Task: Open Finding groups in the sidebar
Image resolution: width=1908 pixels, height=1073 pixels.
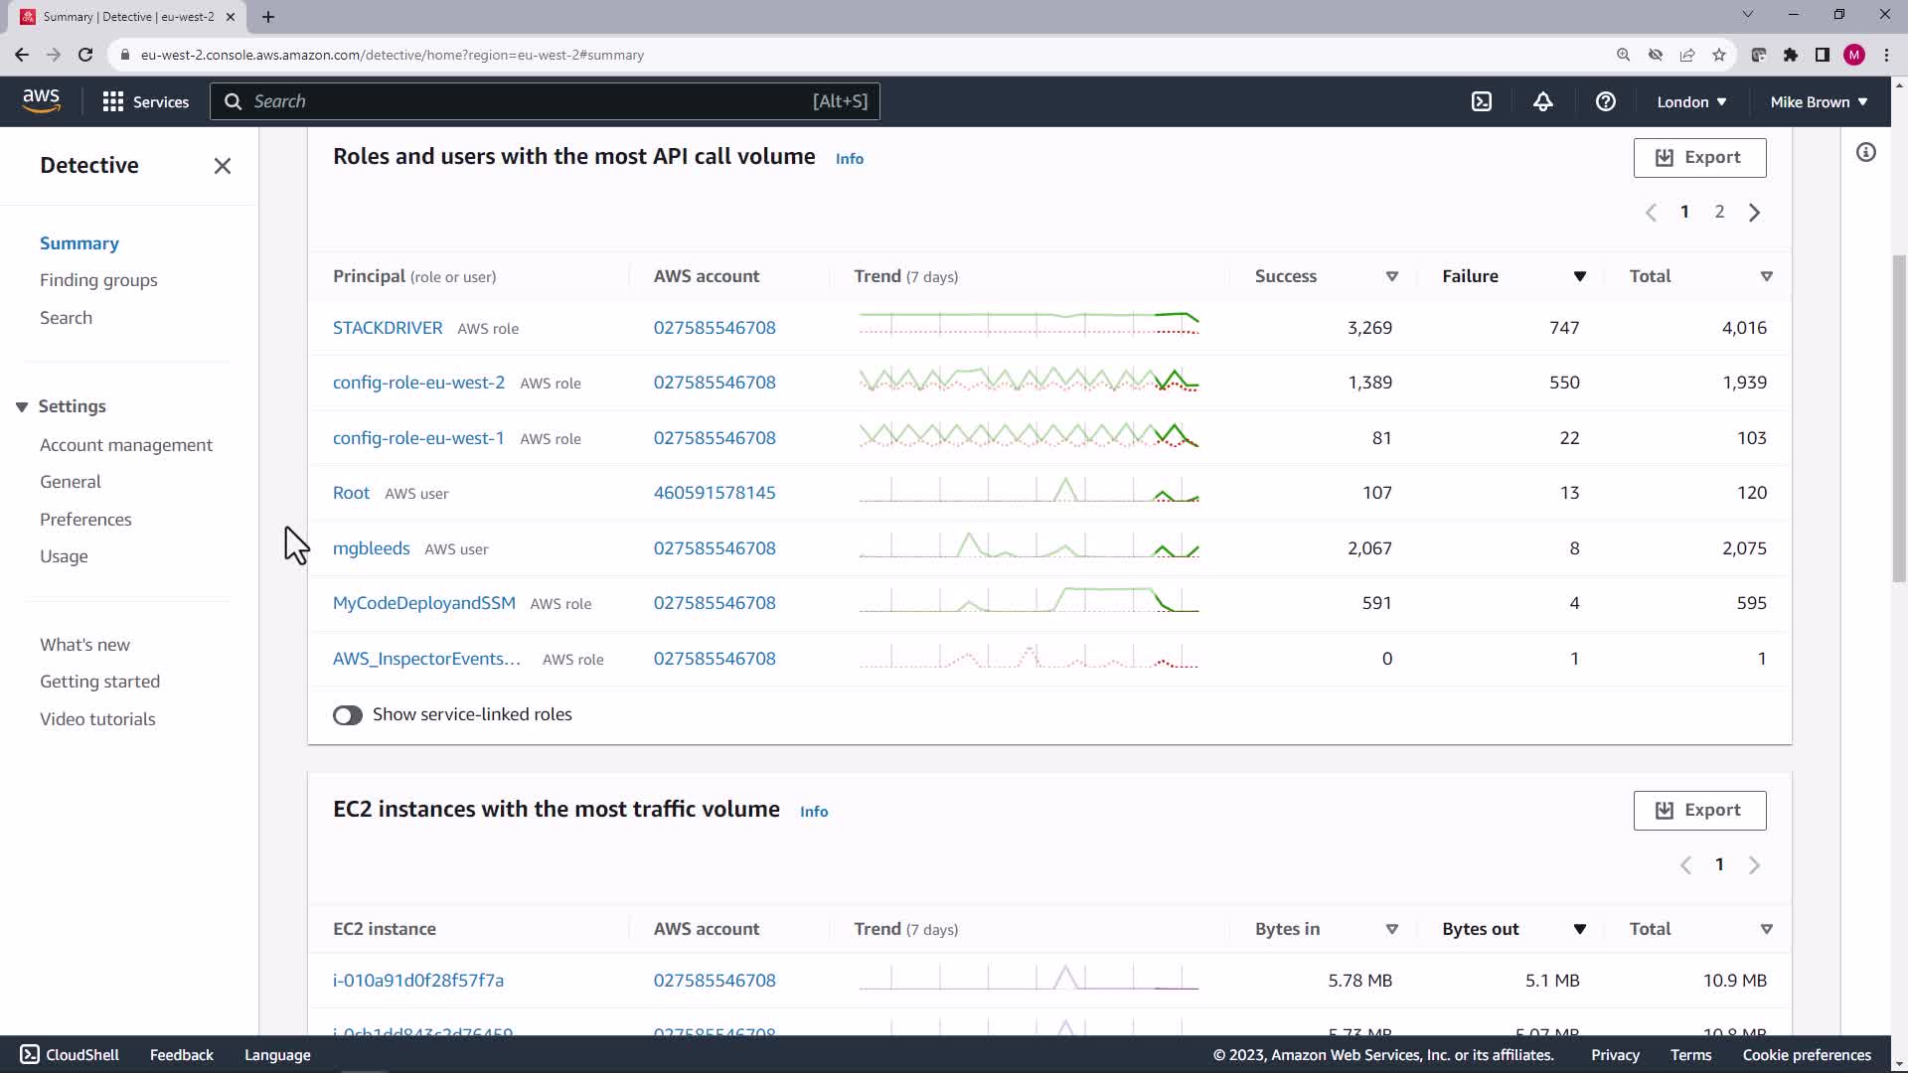Action: coord(98,280)
